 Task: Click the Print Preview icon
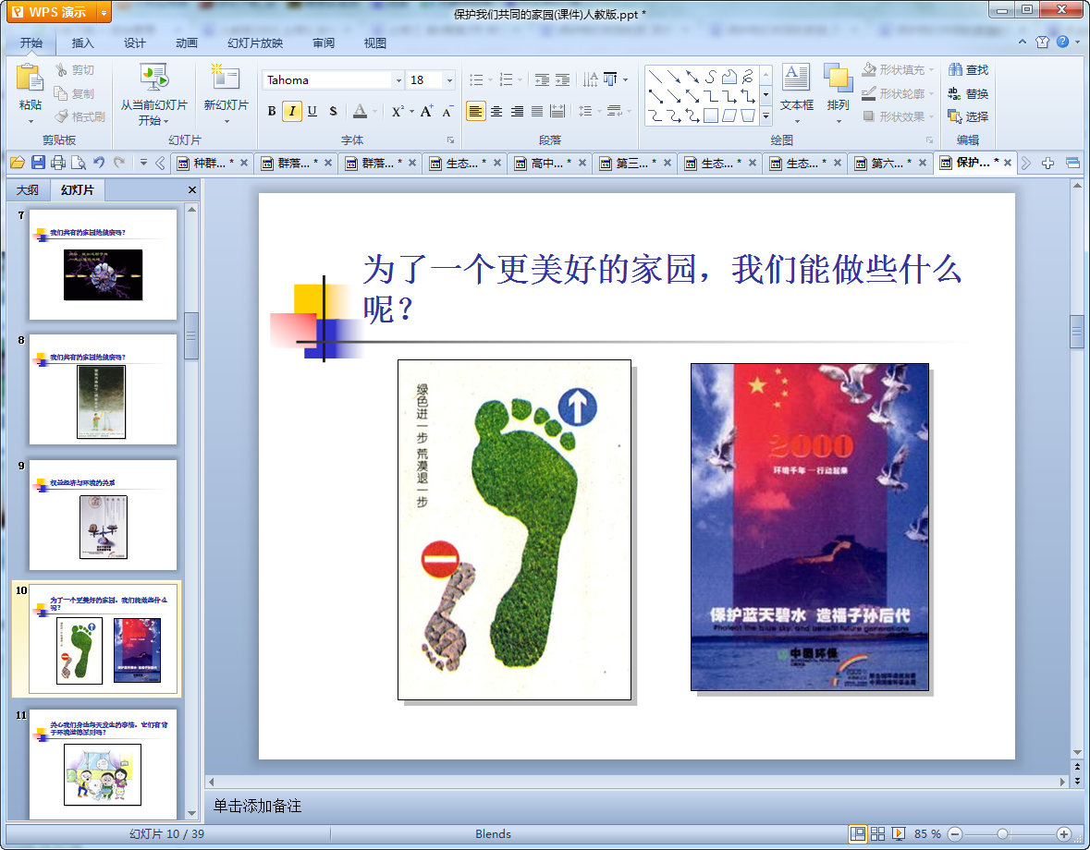click(x=79, y=163)
